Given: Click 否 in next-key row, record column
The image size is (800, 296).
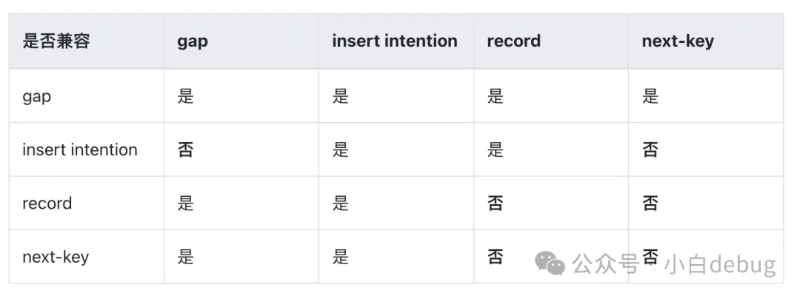Looking at the screenshot, I should point(495,257).
